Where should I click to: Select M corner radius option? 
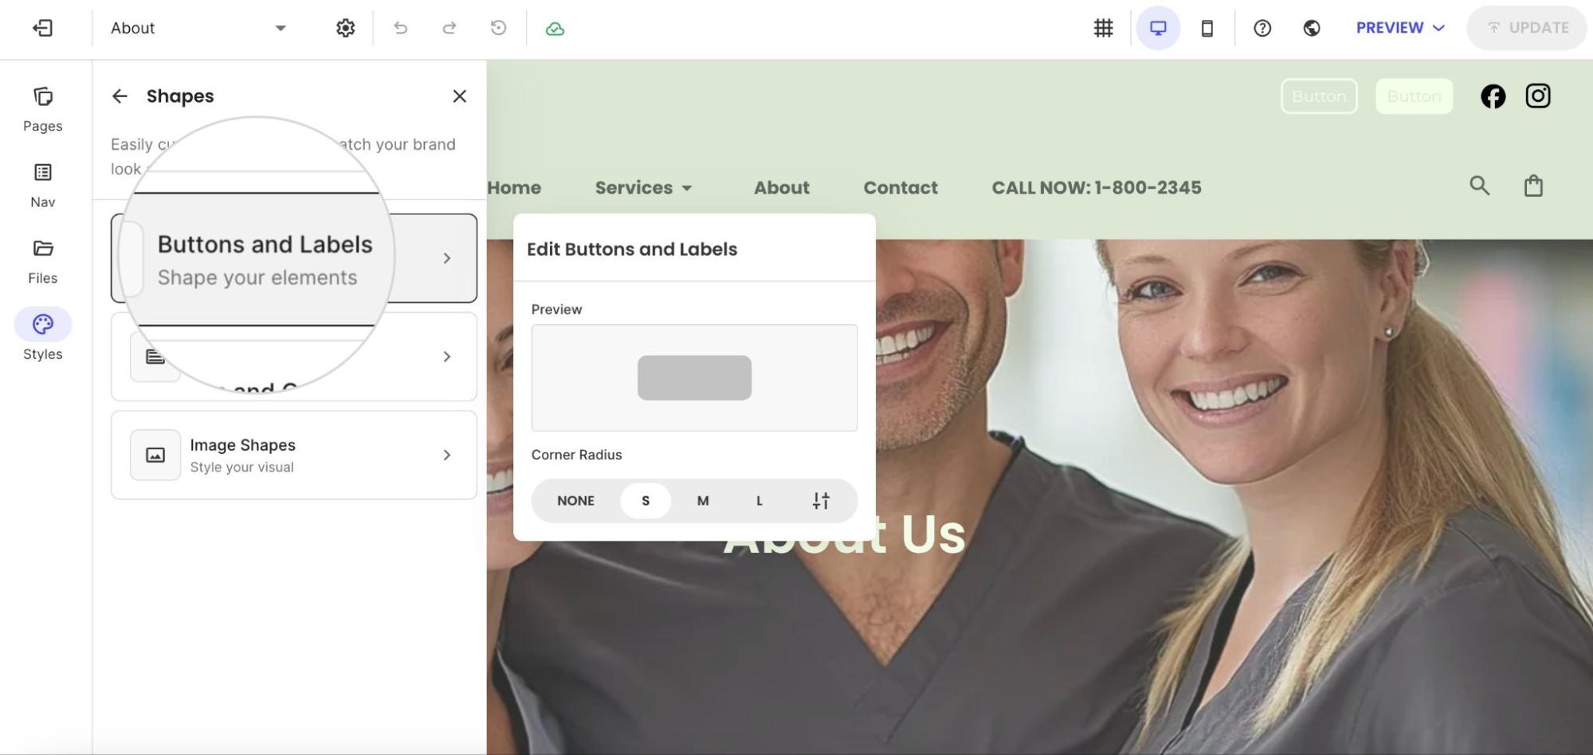(x=703, y=501)
